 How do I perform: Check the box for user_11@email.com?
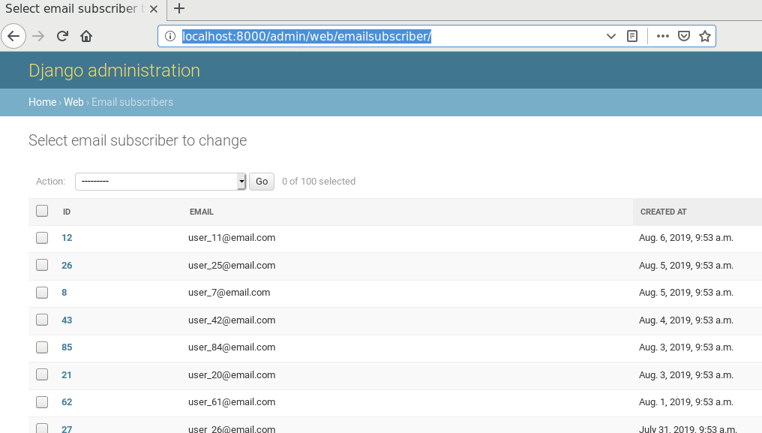pyautogui.click(x=42, y=237)
